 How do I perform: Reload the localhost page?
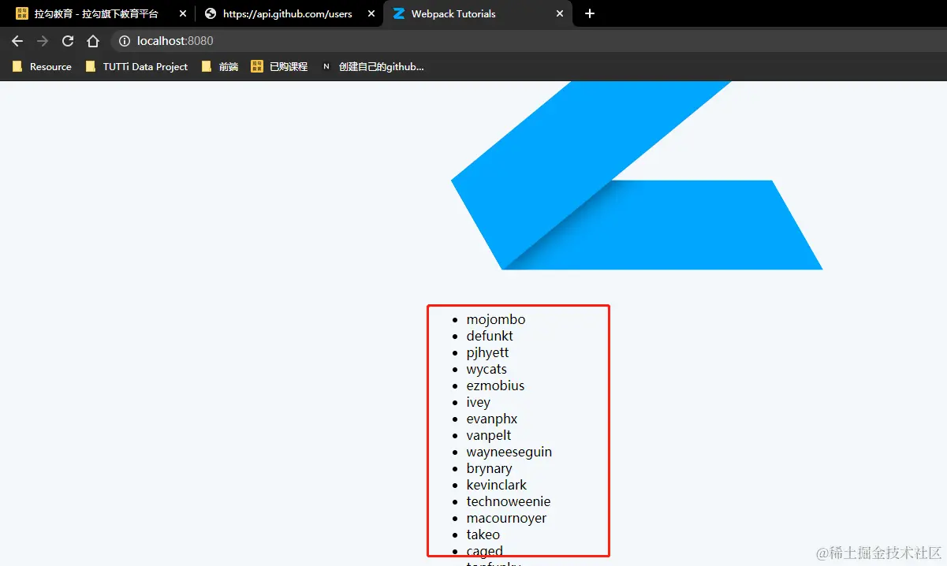tap(68, 41)
